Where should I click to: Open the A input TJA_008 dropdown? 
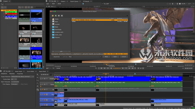click(x=107, y=4)
